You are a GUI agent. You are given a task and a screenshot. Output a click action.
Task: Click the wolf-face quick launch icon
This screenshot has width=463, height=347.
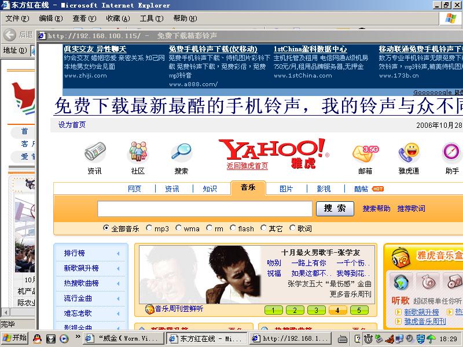(x=51, y=339)
